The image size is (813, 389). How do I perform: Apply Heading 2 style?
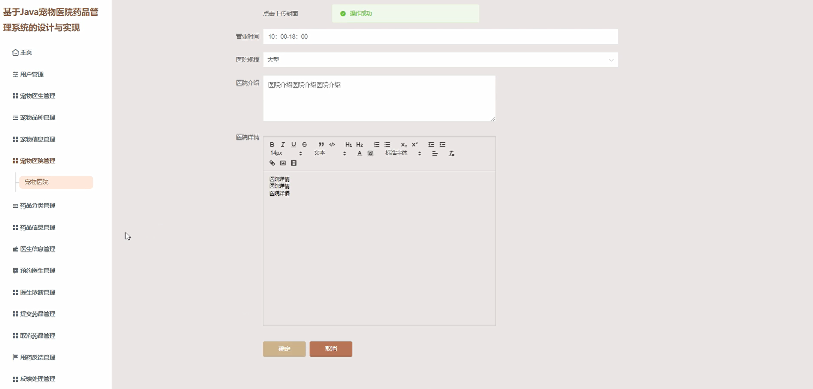click(x=359, y=145)
